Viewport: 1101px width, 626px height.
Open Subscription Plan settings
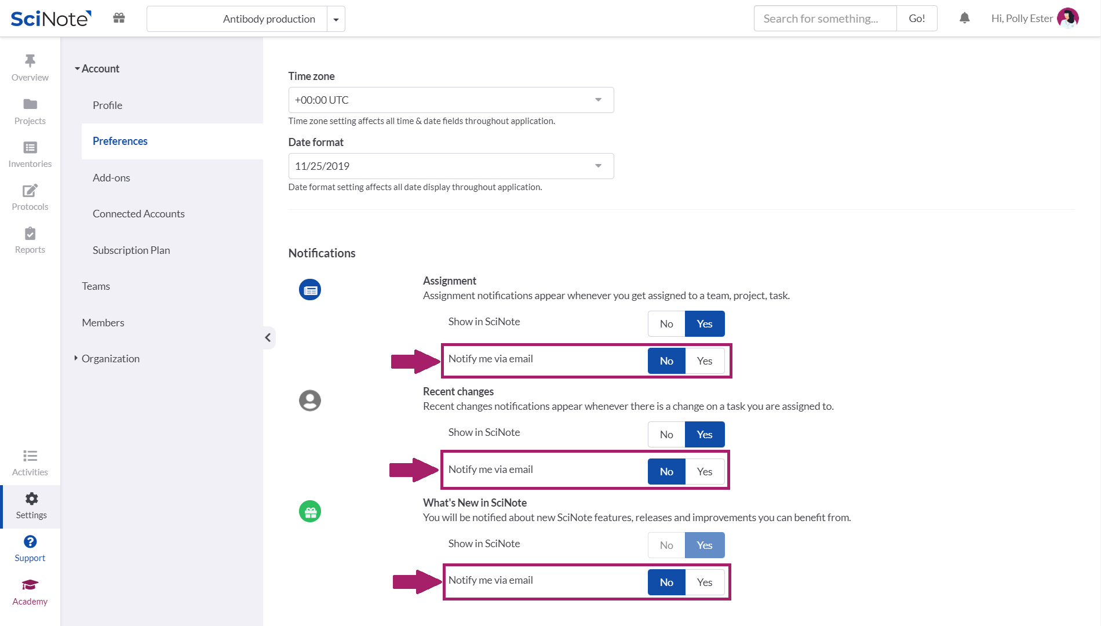point(131,250)
